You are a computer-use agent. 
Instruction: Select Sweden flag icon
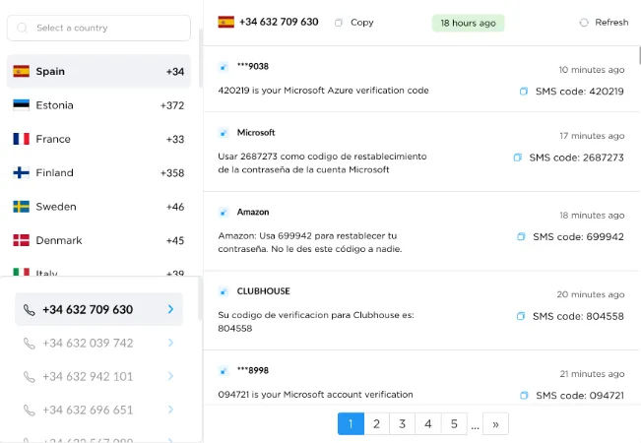tap(22, 207)
